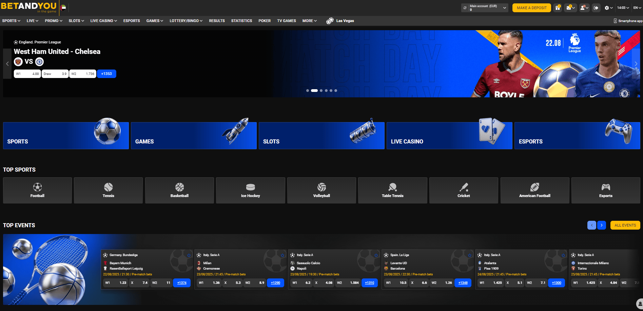The width and height of the screenshot is (643, 311).
Task: Star the Milan vs Cremonese match
Action: [x=282, y=255]
